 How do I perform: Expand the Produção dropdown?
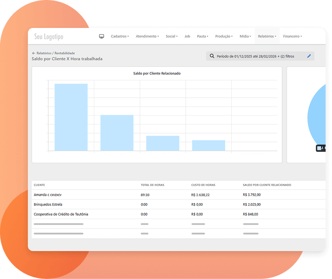click(x=224, y=36)
